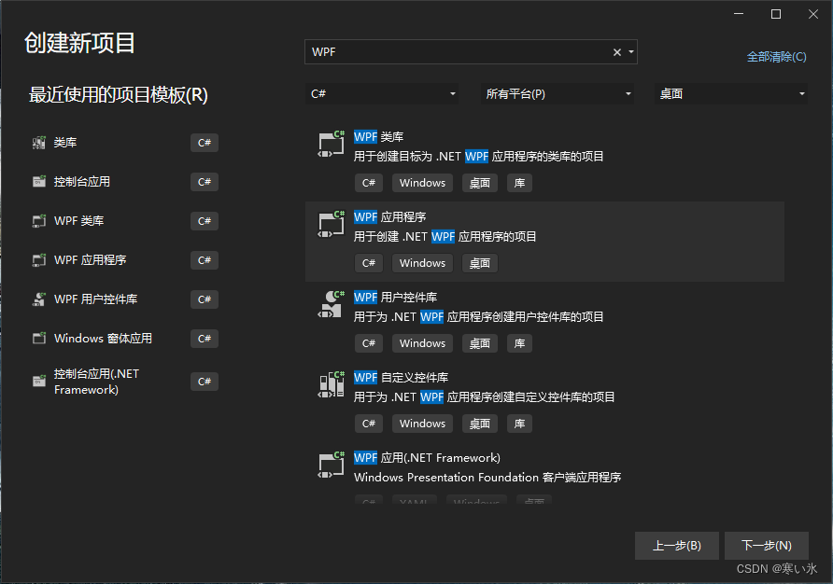The height and width of the screenshot is (584, 833).
Task: Select the 控制台应用(.NET Framework) recent template icon
Action: click(38, 381)
